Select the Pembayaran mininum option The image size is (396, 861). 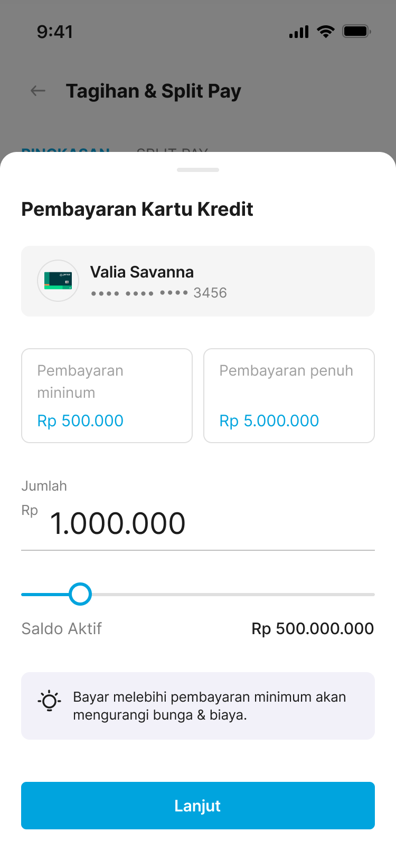click(107, 395)
